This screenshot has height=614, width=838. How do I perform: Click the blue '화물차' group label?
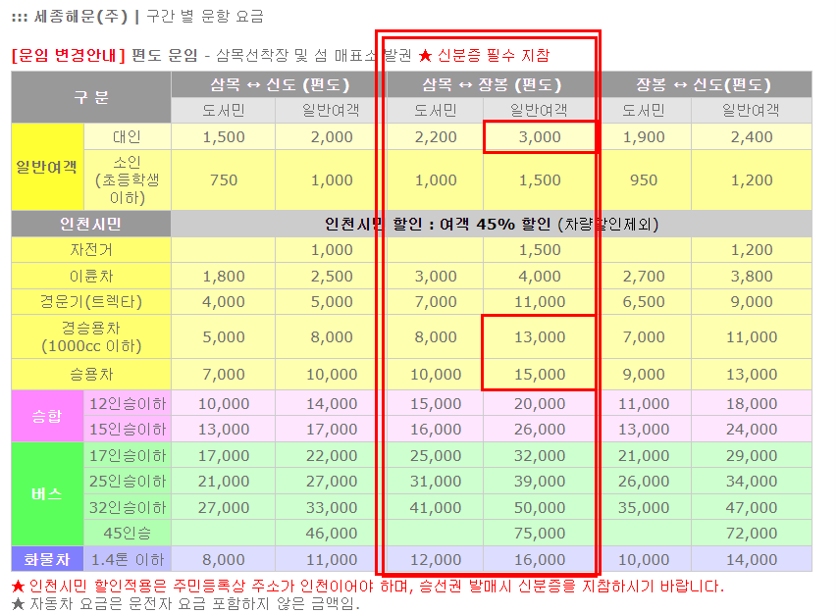pos(47,559)
